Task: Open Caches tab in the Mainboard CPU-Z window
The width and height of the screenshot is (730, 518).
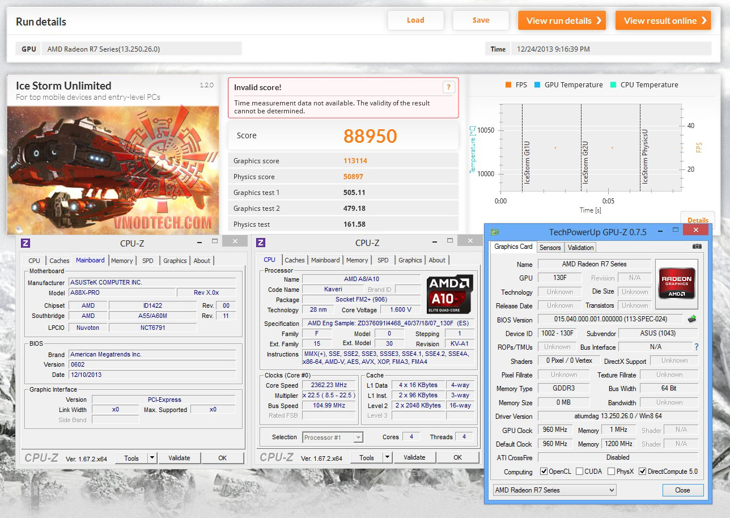Action: click(x=59, y=261)
